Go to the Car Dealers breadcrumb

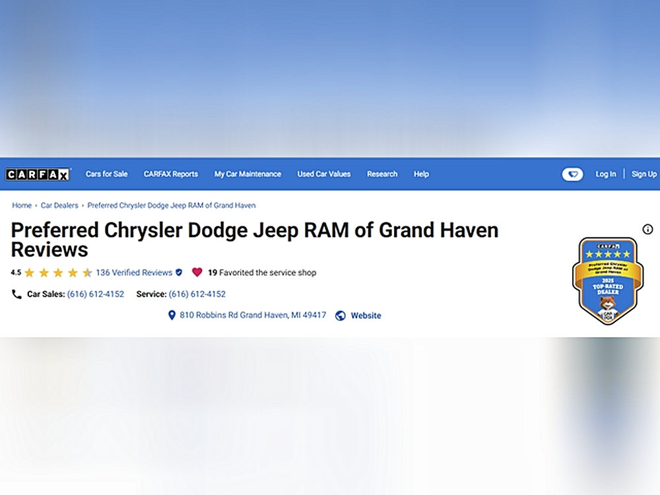(x=59, y=205)
